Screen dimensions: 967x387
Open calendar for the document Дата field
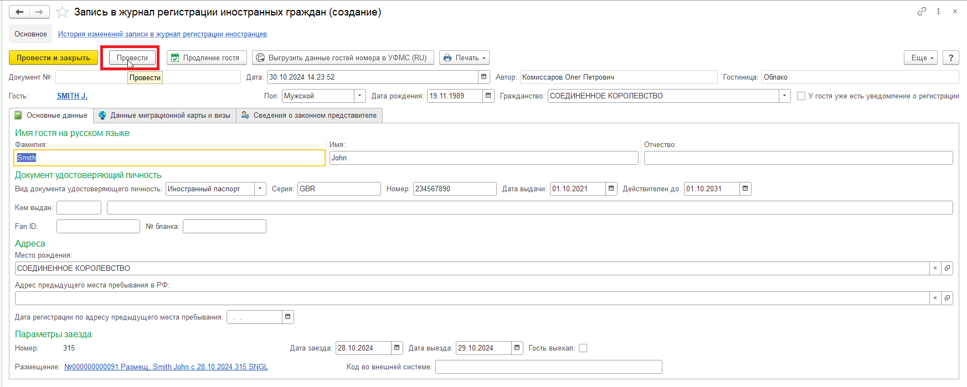point(484,77)
